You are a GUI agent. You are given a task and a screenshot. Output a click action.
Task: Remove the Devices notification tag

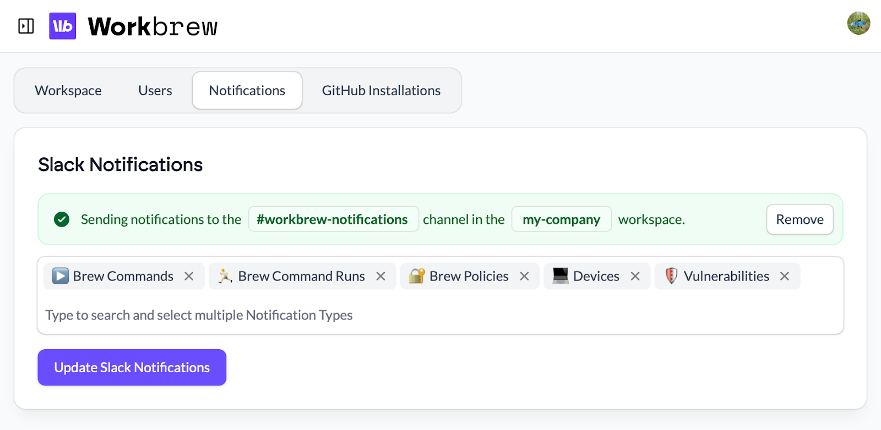pyautogui.click(x=635, y=276)
